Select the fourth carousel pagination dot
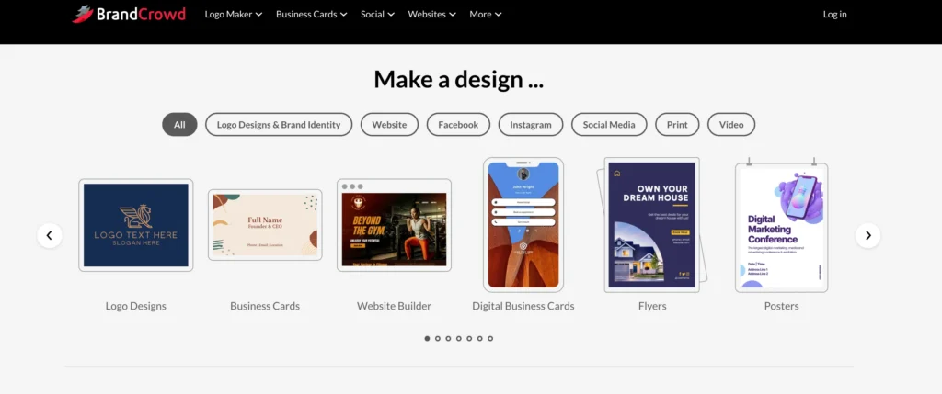 coord(459,338)
